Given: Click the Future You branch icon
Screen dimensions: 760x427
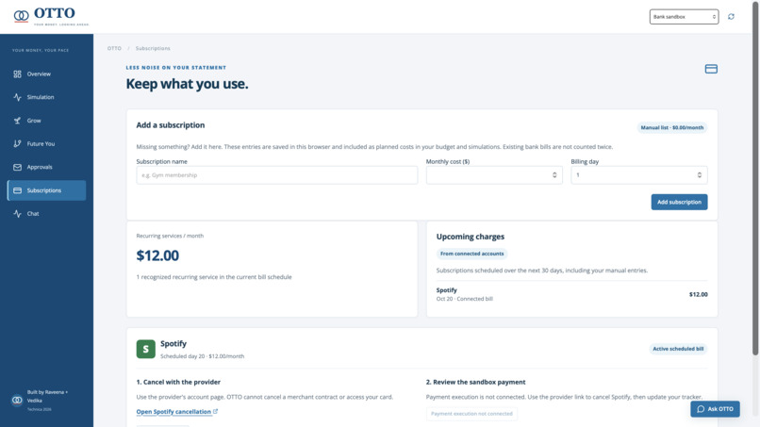Looking at the screenshot, I should (18, 144).
